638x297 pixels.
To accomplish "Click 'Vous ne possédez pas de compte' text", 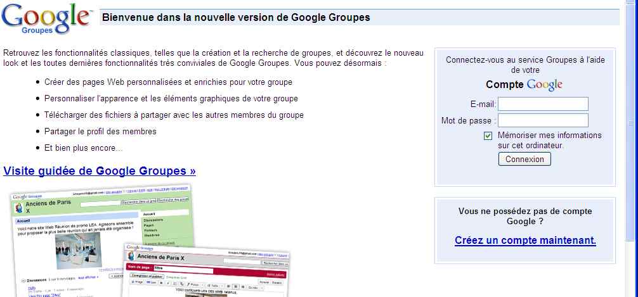I will click(525, 216).
